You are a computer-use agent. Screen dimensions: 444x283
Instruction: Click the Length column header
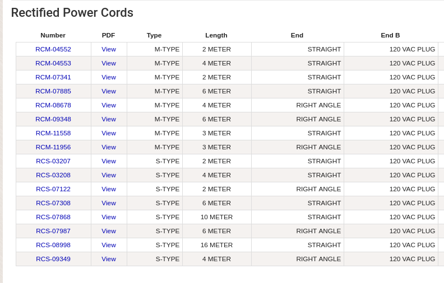tap(216, 35)
